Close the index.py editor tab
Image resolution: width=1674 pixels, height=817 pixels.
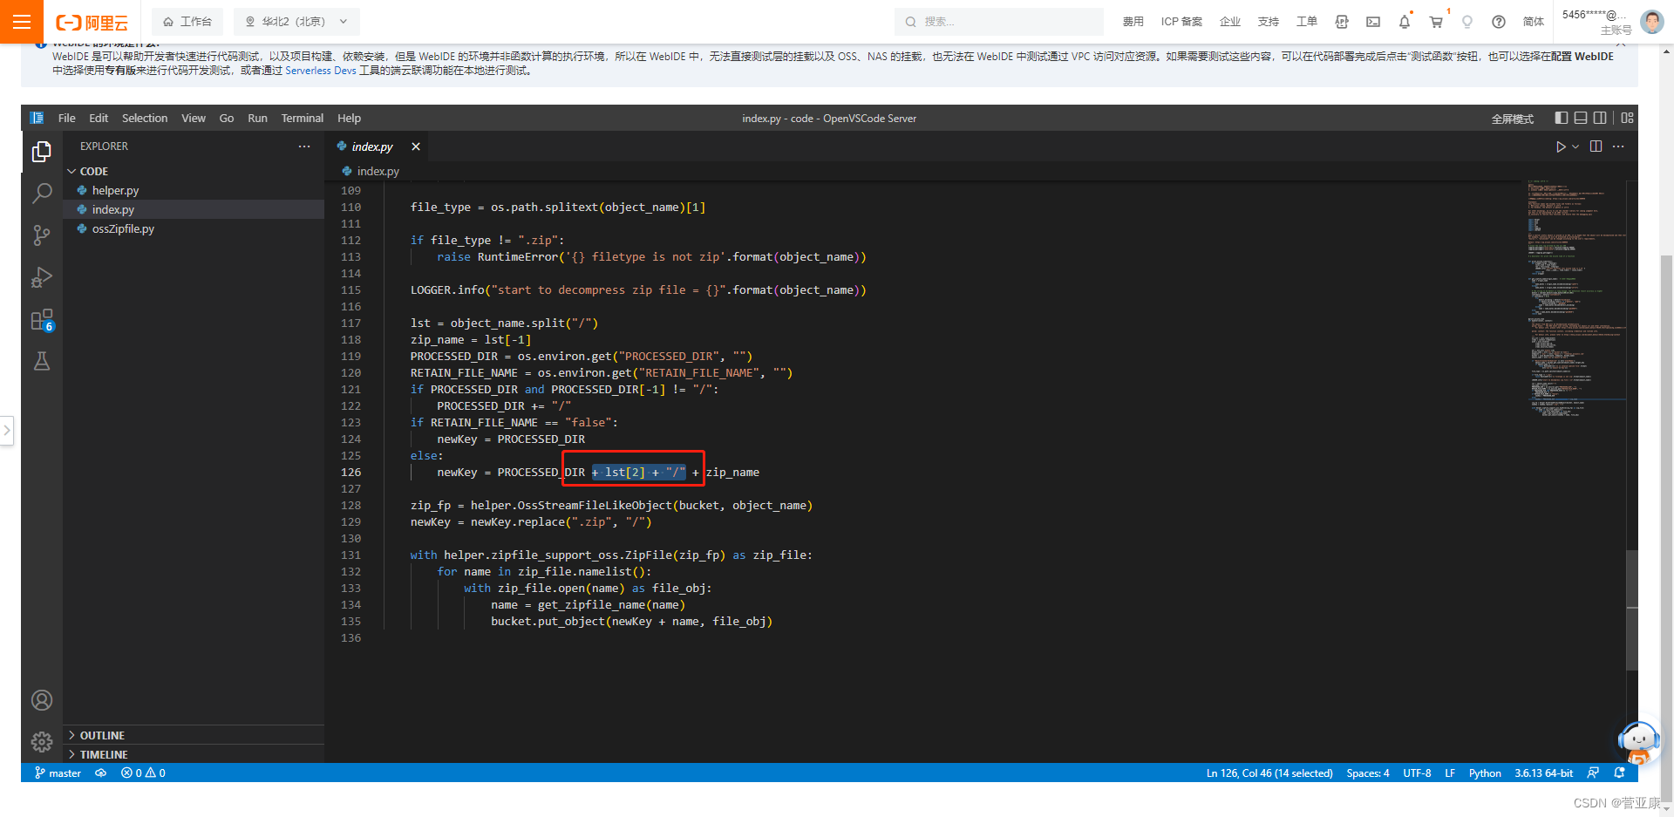pos(416,146)
